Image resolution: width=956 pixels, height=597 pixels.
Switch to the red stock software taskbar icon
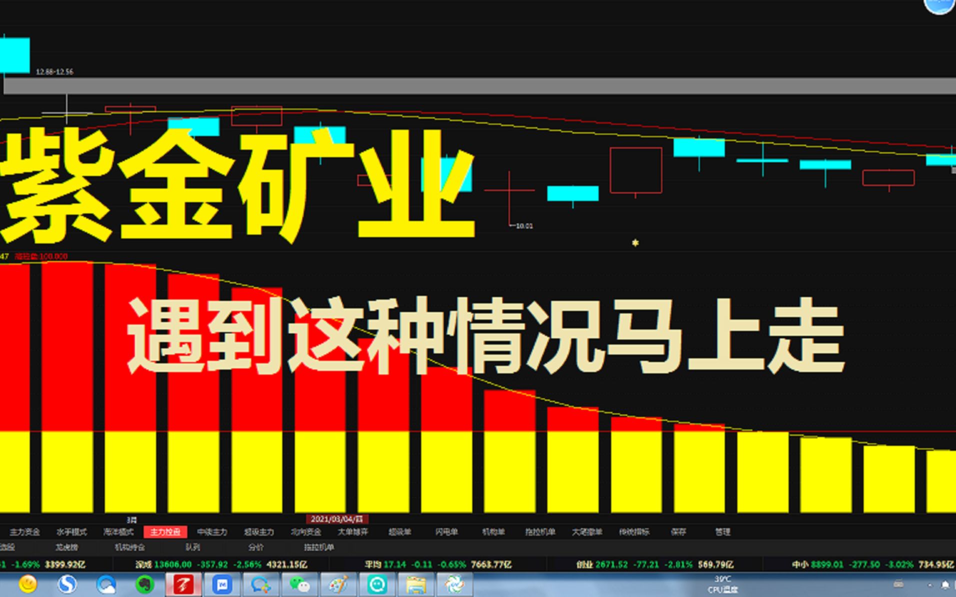pos(183,584)
